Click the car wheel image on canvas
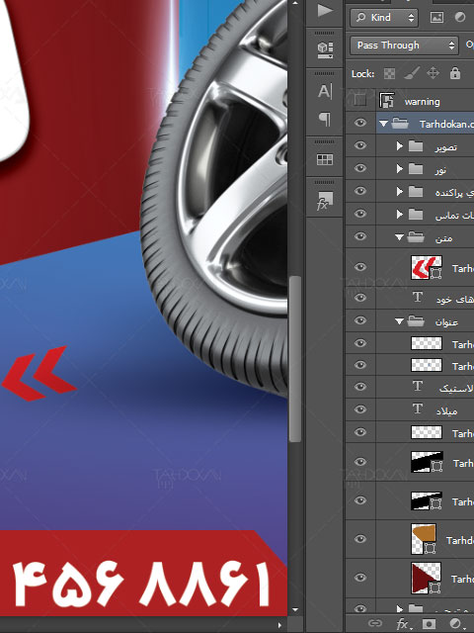474x633 pixels. [x=213, y=198]
